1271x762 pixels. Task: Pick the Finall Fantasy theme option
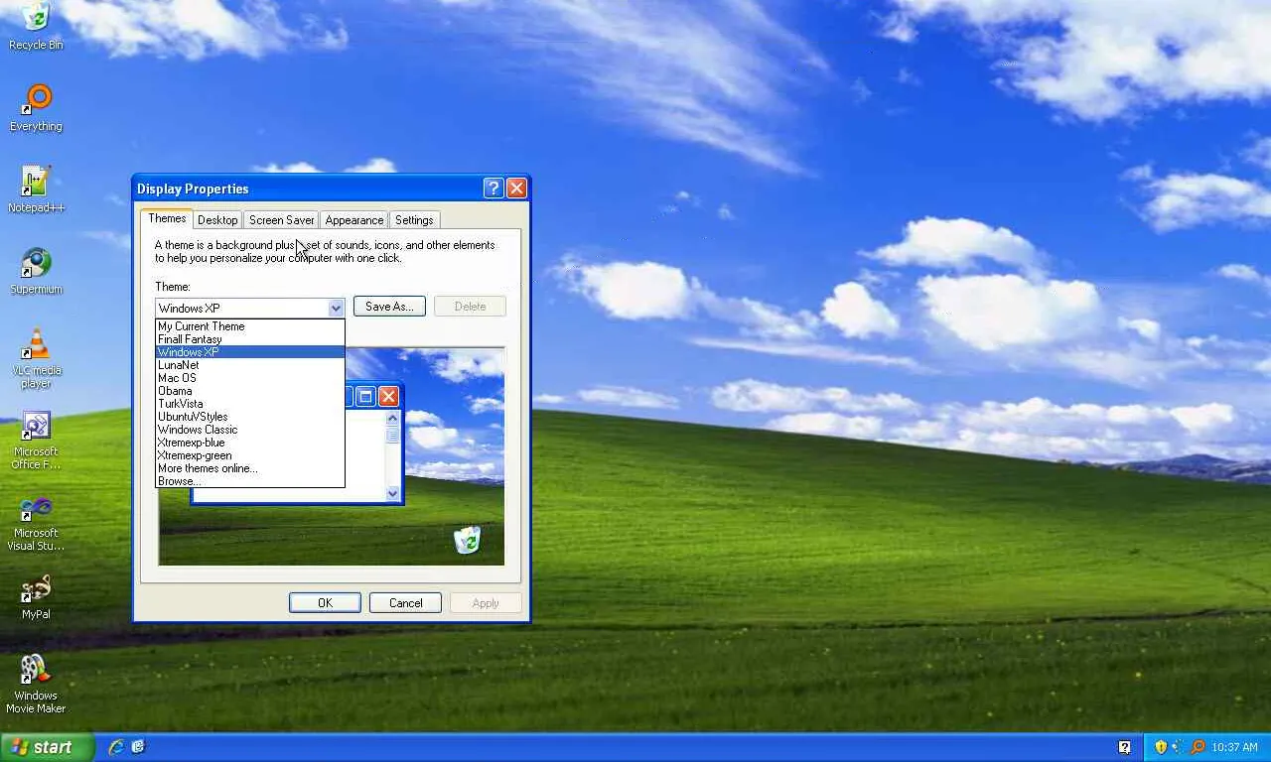point(250,339)
